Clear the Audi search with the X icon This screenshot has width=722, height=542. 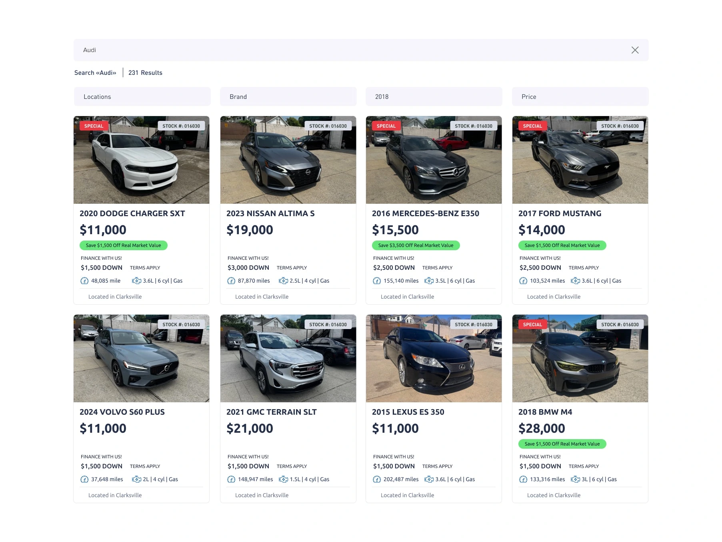(x=634, y=50)
